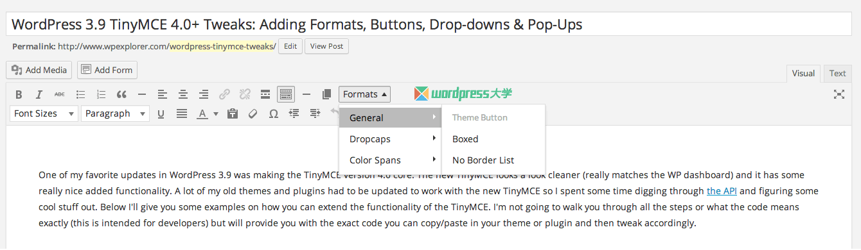The height and width of the screenshot is (250, 861).
Task: Click the insert link icon
Action: tap(224, 95)
